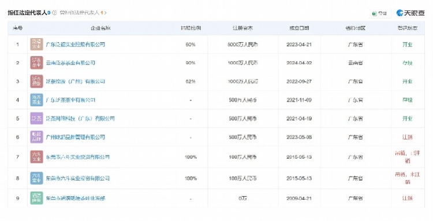Click the 企业名称 column header
The image size is (433, 221).
point(100,28)
